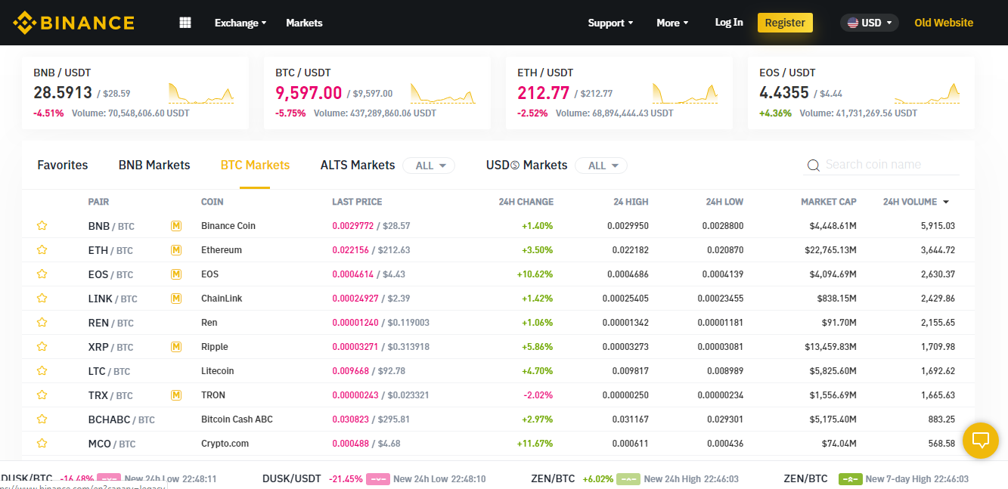The image size is (1008, 489).
Task: Open the ETH / USDT ticker card
Action: tap(619, 93)
